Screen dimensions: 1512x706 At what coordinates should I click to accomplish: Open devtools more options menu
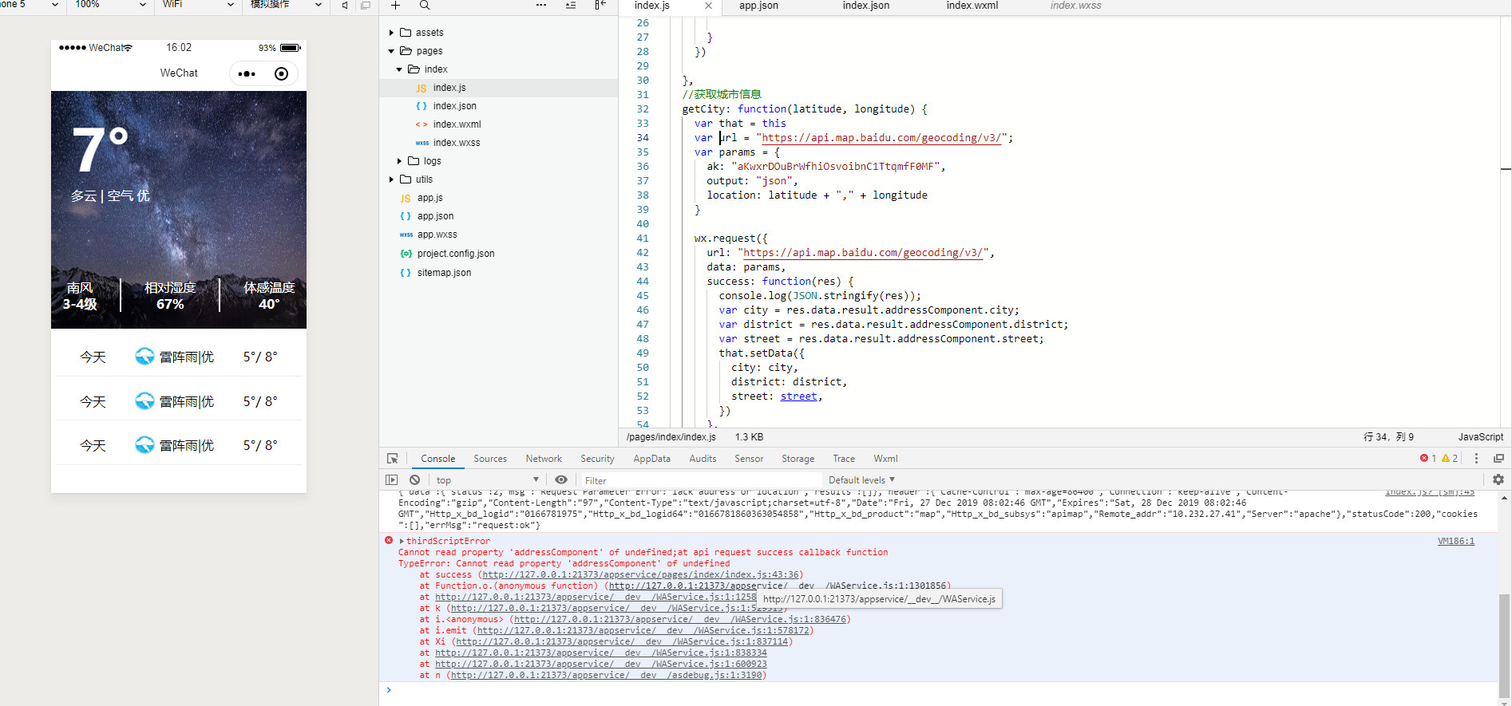(x=1476, y=459)
